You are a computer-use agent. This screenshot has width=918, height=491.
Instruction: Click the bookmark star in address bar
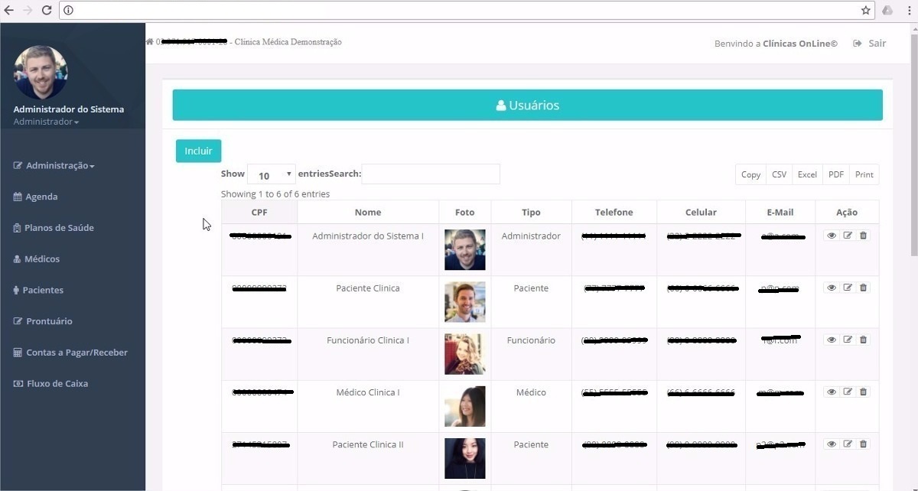pos(865,10)
